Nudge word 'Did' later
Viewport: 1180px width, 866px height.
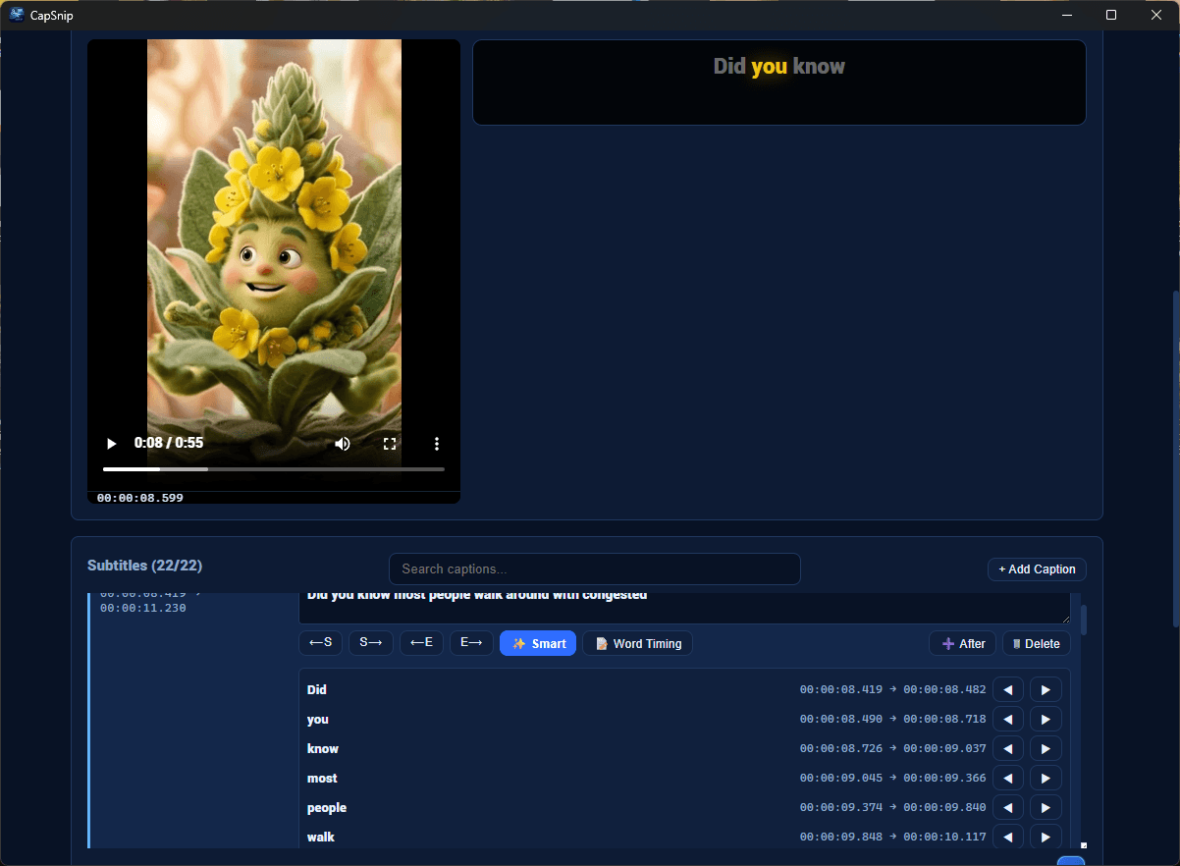(x=1046, y=690)
